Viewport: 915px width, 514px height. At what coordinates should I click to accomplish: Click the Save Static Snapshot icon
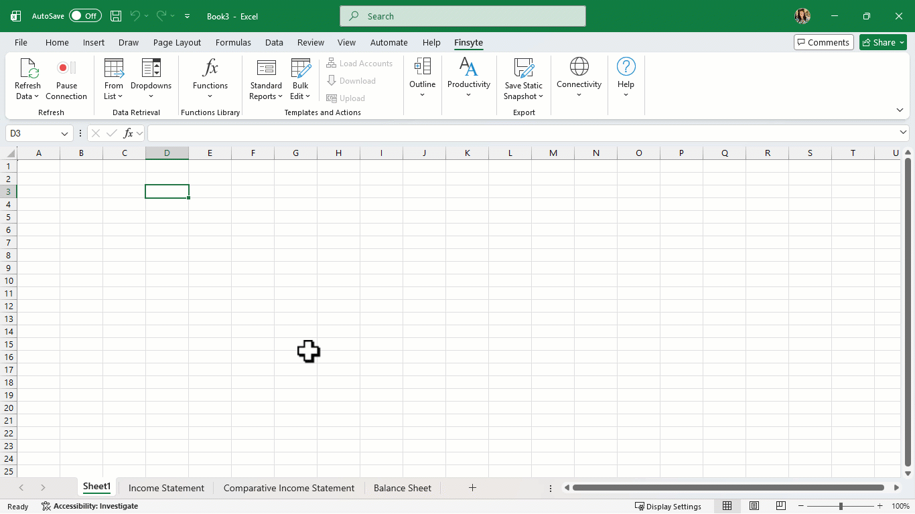[x=523, y=68]
